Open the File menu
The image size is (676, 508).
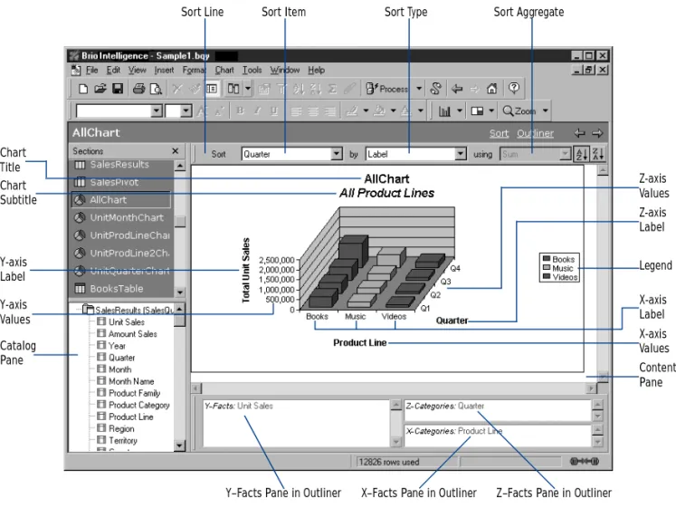91,70
